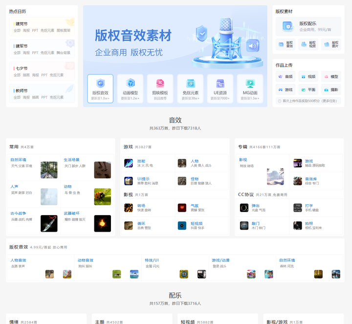The width and height of the screenshot is (352, 324).
Task: Upload 视频 work
Action: coord(308,77)
